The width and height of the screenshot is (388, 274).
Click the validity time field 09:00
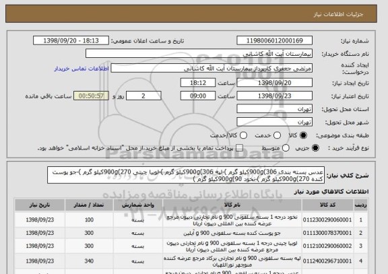pyautogui.click(x=198, y=96)
